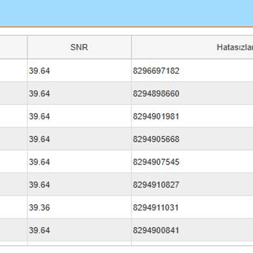
Task: Select SNR value in row 8294910827
Action: [40, 184]
